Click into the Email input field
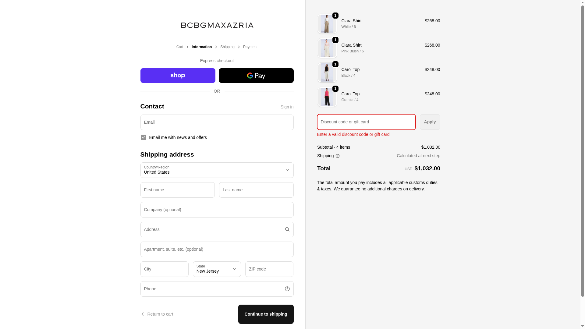Screen dimensions: 585x329 [x=217, y=122]
